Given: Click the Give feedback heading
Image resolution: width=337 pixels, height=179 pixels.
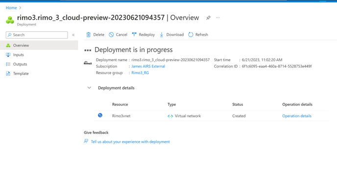Looking at the screenshot, I should (x=96, y=133).
